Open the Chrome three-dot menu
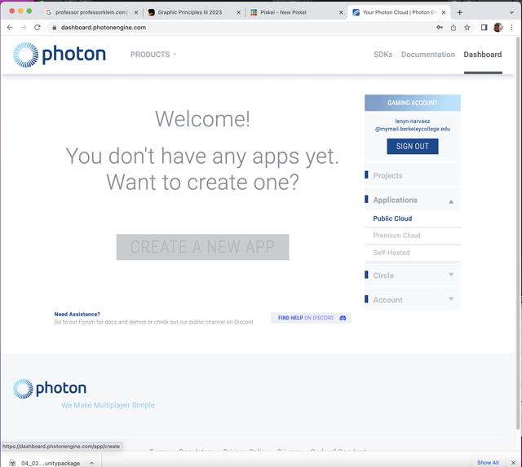The width and height of the screenshot is (522, 467). [x=511, y=28]
